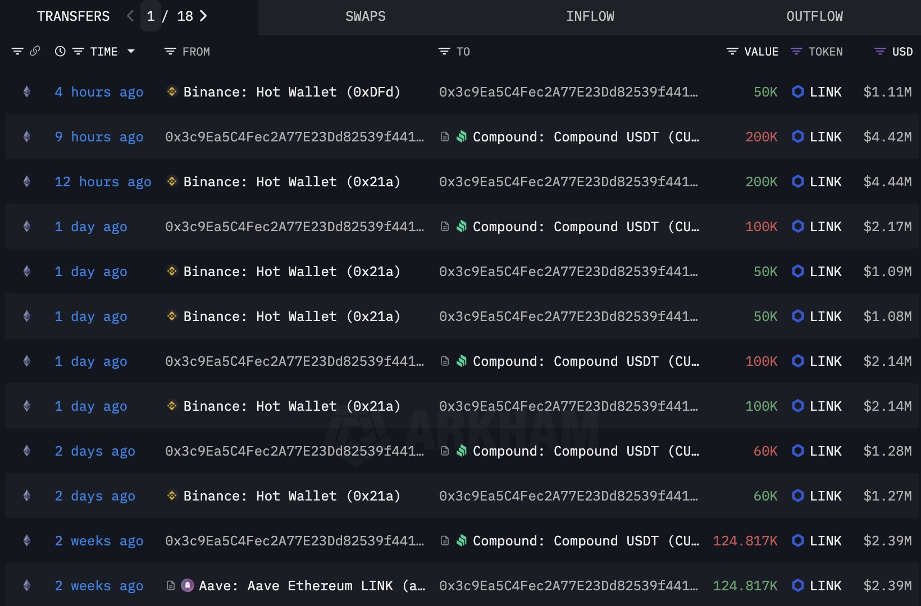This screenshot has height=606, width=921.
Task: Open sender address on the $1.28M row
Action: 294,451
